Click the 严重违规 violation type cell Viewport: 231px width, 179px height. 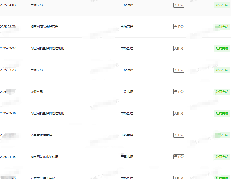127,157
